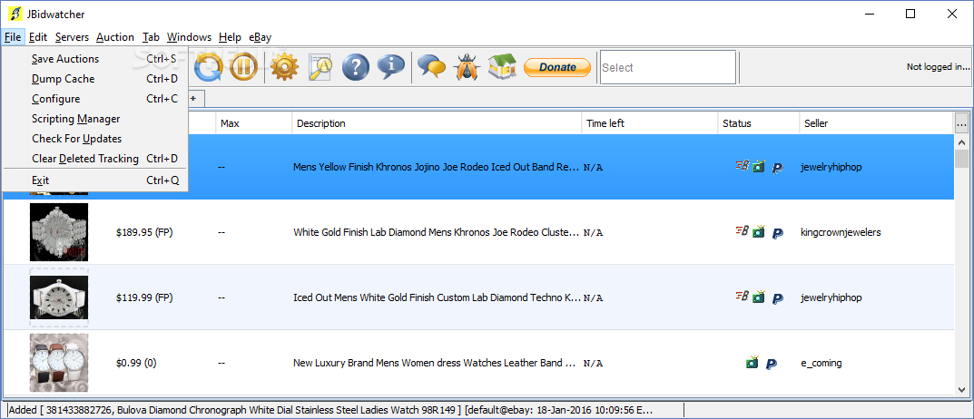The image size is (974, 419).
Task: Sort by the Description column header
Action: click(x=437, y=123)
